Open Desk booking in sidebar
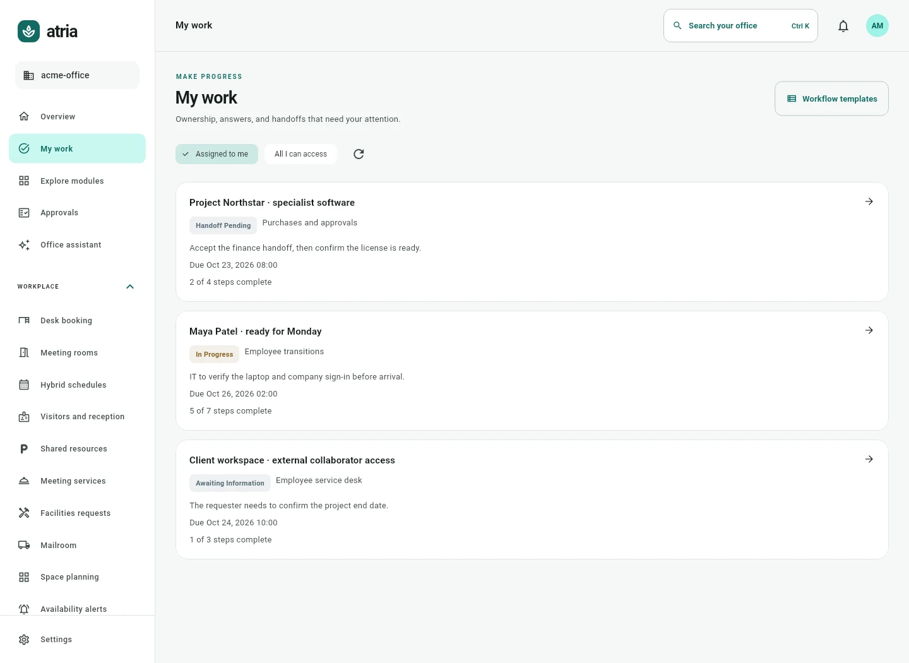 (x=77, y=320)
